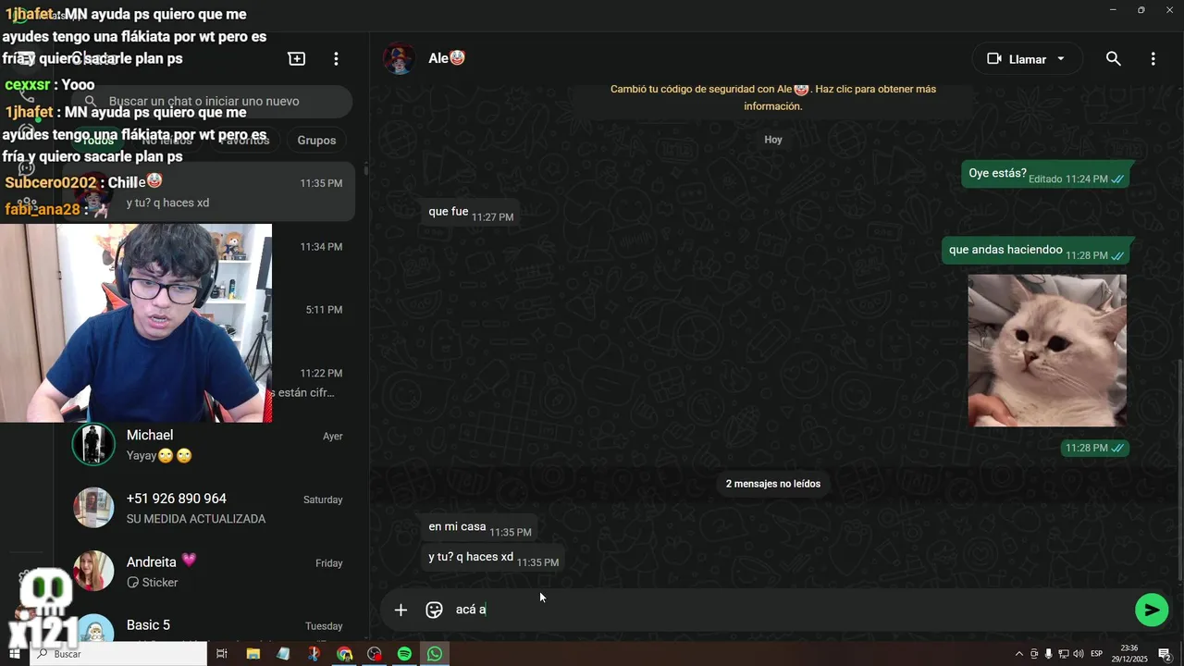Click Andreita's profile avatar

pyautogui.click(x=93, y=571)
